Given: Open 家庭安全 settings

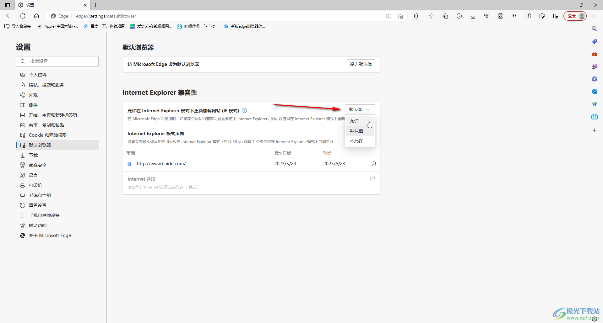Looking at the screenshot, I should (57, 165).
